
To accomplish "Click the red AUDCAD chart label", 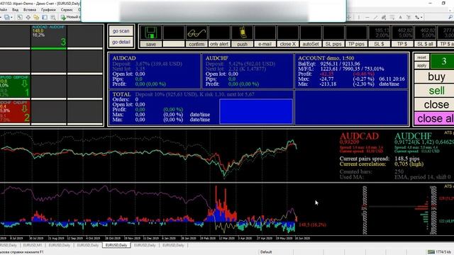I will coord(359,136).
